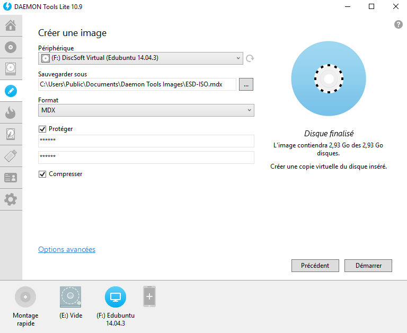This screenshot has width=407, height=333.
Task: Open the USB stick tools sidebar icon
Action: [11, 156]
